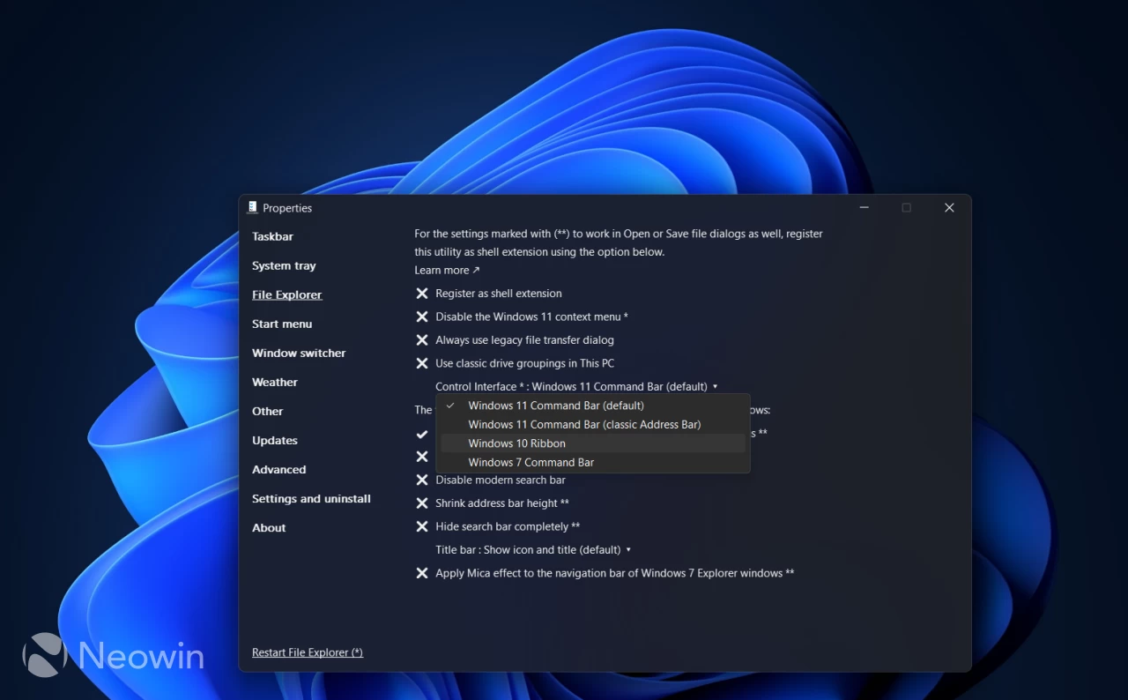Click "Restart File Explorer (*)"
The height and width of the screenshot is (700, 1128).
pos(307,652)
